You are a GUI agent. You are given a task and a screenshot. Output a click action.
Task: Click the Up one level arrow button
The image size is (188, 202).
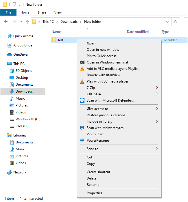click(27, 22)
